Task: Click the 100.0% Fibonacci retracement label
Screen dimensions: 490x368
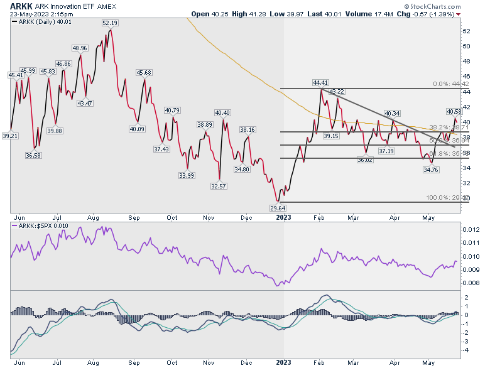Action: (448, 198)
